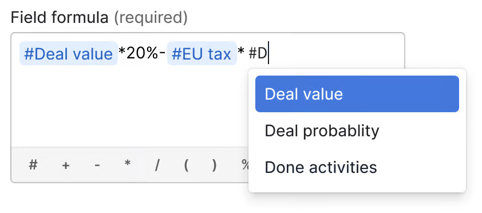Insert the minus operator from the toolbar
The image size is (482, 213).
pyautogui.click(x=97, y=165)
